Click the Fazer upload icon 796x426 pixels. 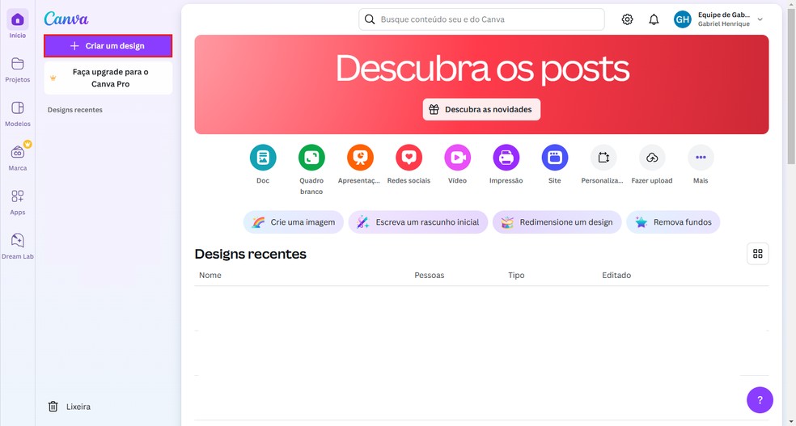click(x=652, y=158)
